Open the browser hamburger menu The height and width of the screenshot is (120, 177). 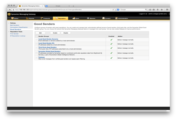pos(167,10)
